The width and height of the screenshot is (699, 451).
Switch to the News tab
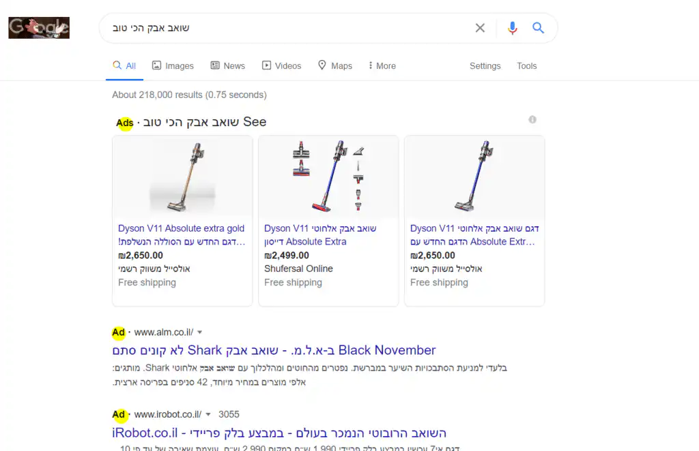[227, 66]
